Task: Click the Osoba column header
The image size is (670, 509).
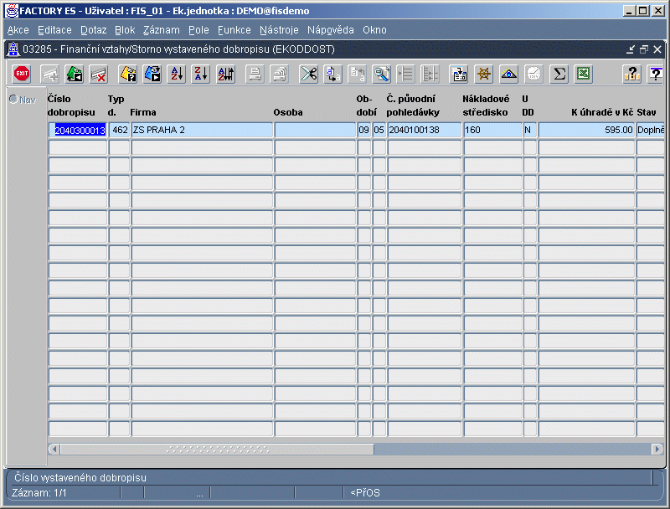Action: coord(288,112)
